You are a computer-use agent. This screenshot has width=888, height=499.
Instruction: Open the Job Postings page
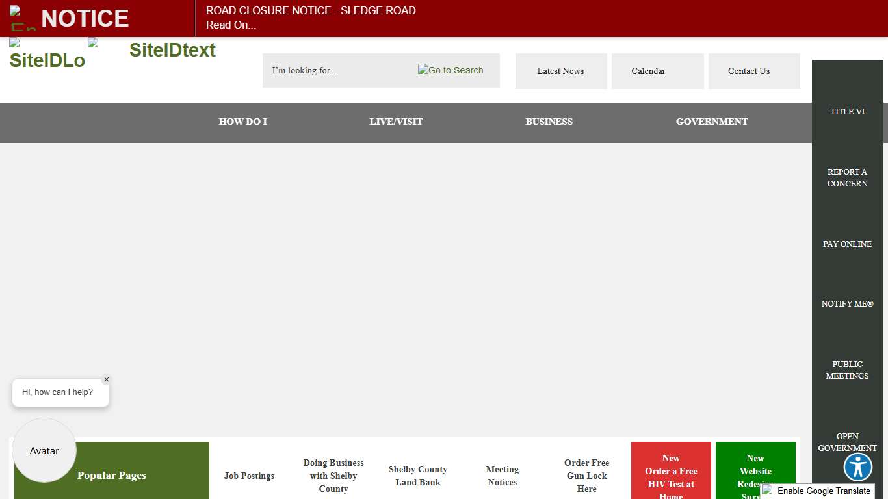tap(249, 476)
